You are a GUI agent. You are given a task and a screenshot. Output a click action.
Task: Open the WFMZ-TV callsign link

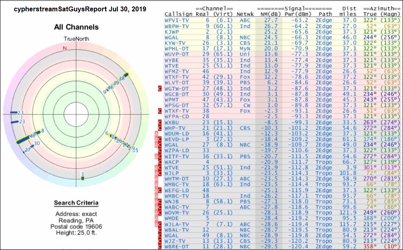tap(177, 72)
